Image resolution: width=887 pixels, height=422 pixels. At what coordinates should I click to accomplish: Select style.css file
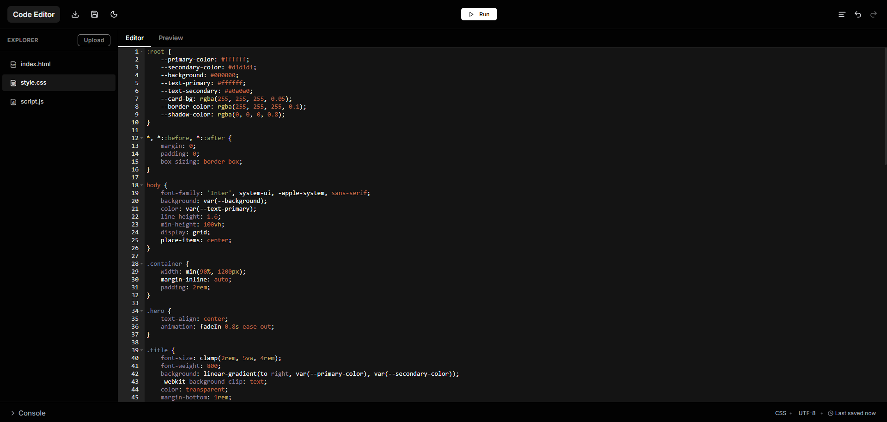point(59,83)
